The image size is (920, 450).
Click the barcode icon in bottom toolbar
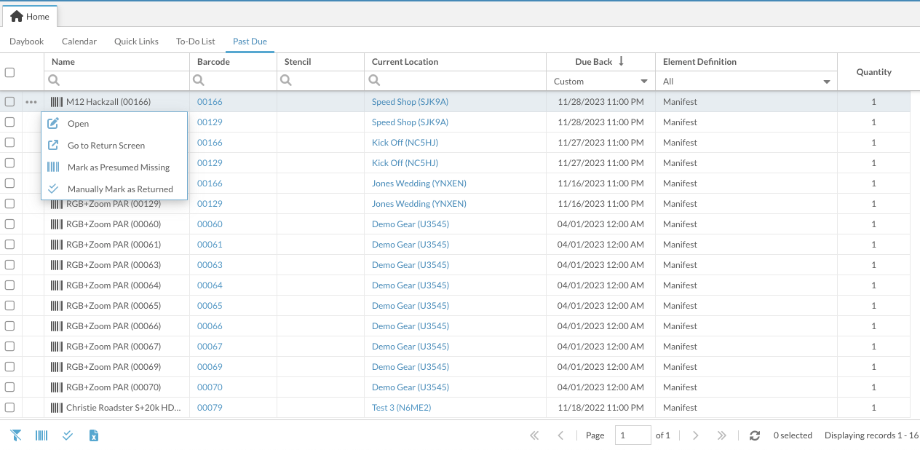(x=41, y=435)
